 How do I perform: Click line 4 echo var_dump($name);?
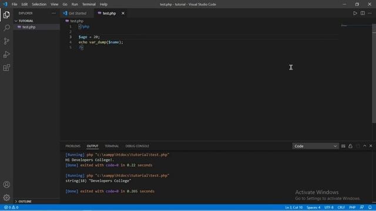(100, 42)
